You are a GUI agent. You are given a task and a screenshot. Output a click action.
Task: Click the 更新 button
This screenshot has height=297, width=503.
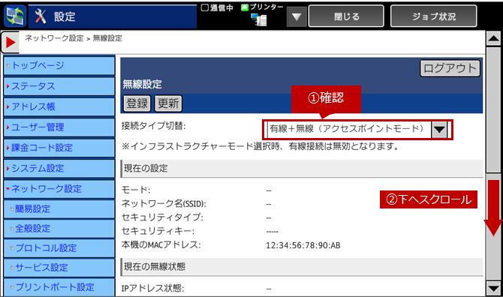pyautogui.click(x=168, y=103)
